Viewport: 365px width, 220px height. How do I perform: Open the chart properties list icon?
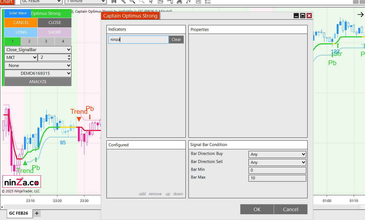pos(208,2)
